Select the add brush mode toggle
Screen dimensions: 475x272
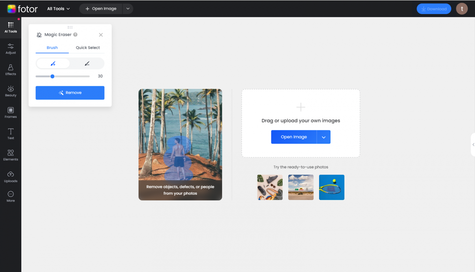[53, 64]
